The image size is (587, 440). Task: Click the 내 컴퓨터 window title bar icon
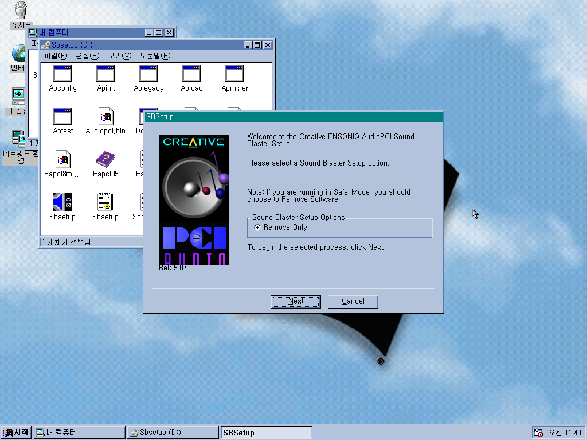pyautogui.click(x=33, y=33)
